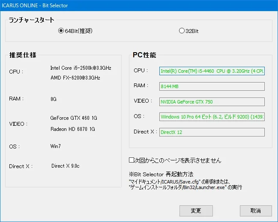Click recommended GeForce GTX 460 1G text
Viewport: 278px width, 222px height.
coord(74,118)
